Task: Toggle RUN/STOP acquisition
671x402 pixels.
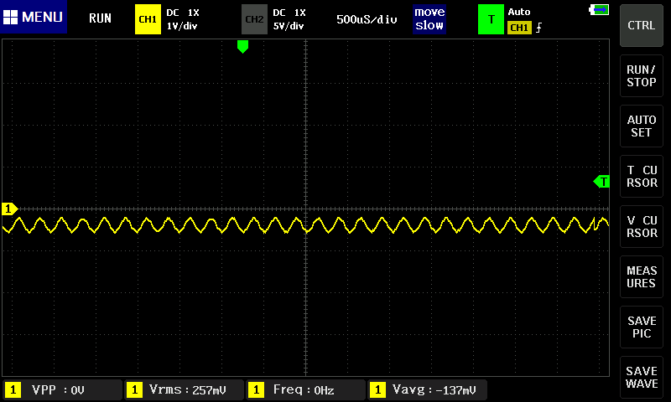Action: coord(642,75)
